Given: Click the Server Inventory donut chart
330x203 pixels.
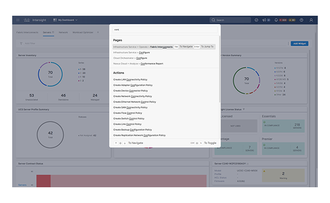Looking at the screenshot, I should pos(50,74).
